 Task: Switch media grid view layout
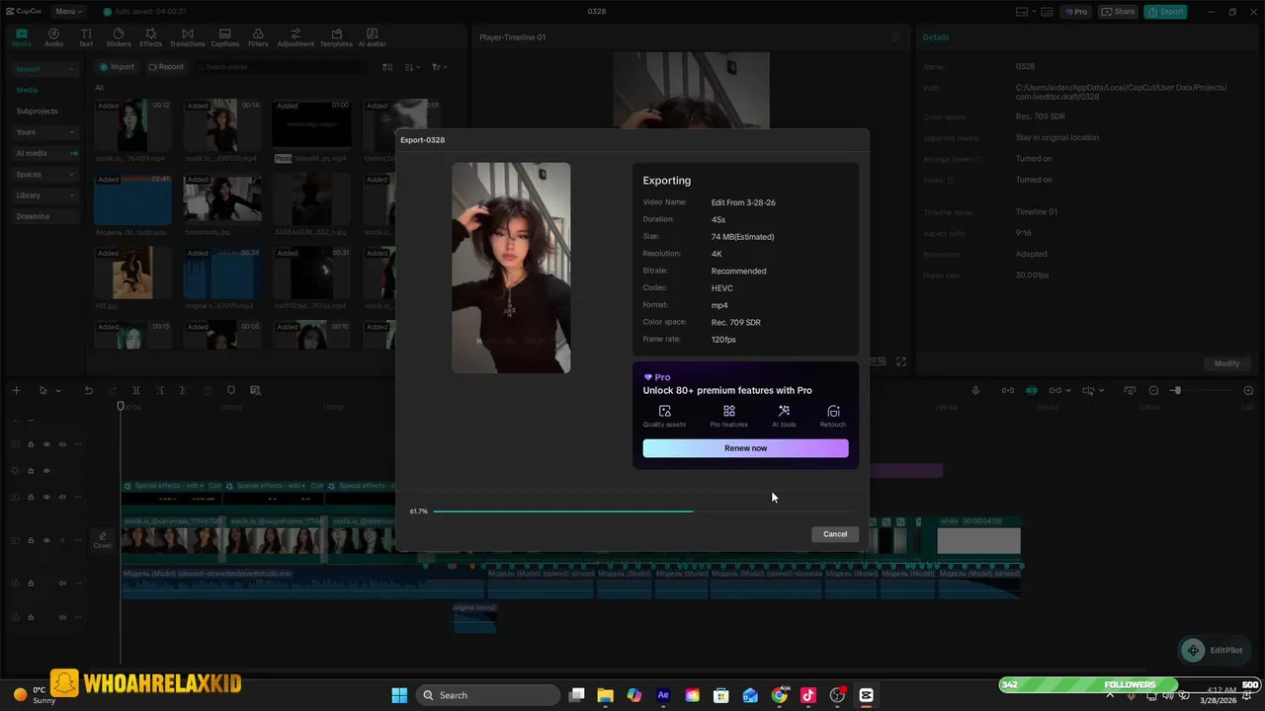point(387,67)
